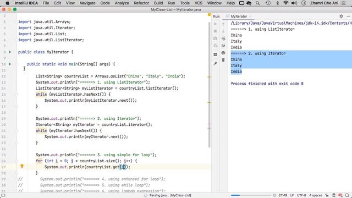Toggle scroll to end in Run console
The height and width of the screenshot is (198, 352).
(x=223, y=46)
